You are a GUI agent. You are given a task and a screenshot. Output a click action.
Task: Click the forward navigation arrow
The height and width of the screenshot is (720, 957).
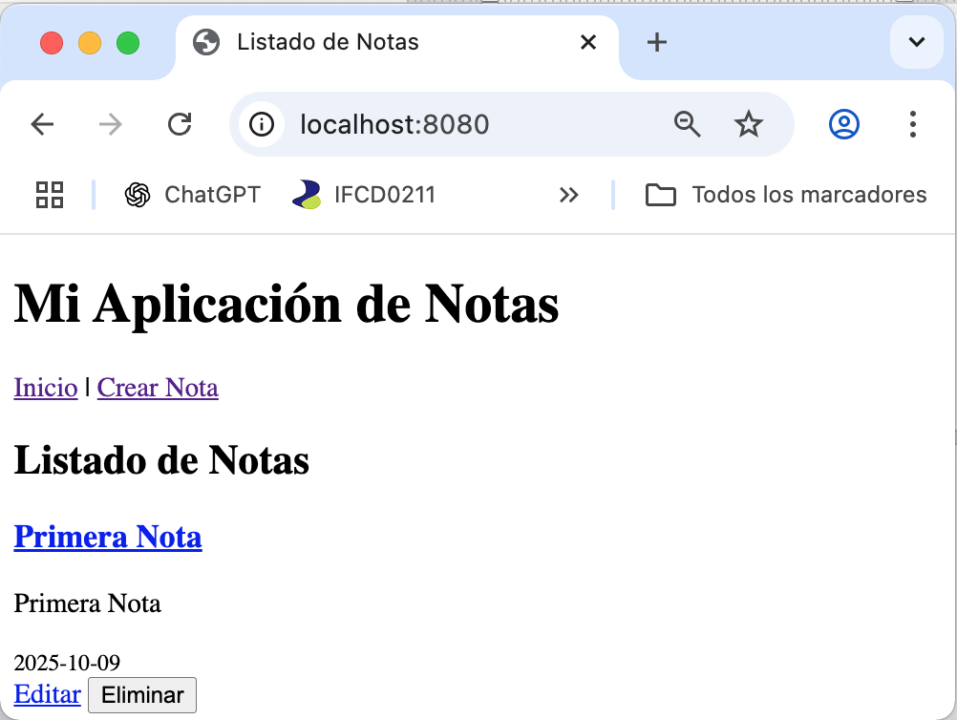coord(111,124)
